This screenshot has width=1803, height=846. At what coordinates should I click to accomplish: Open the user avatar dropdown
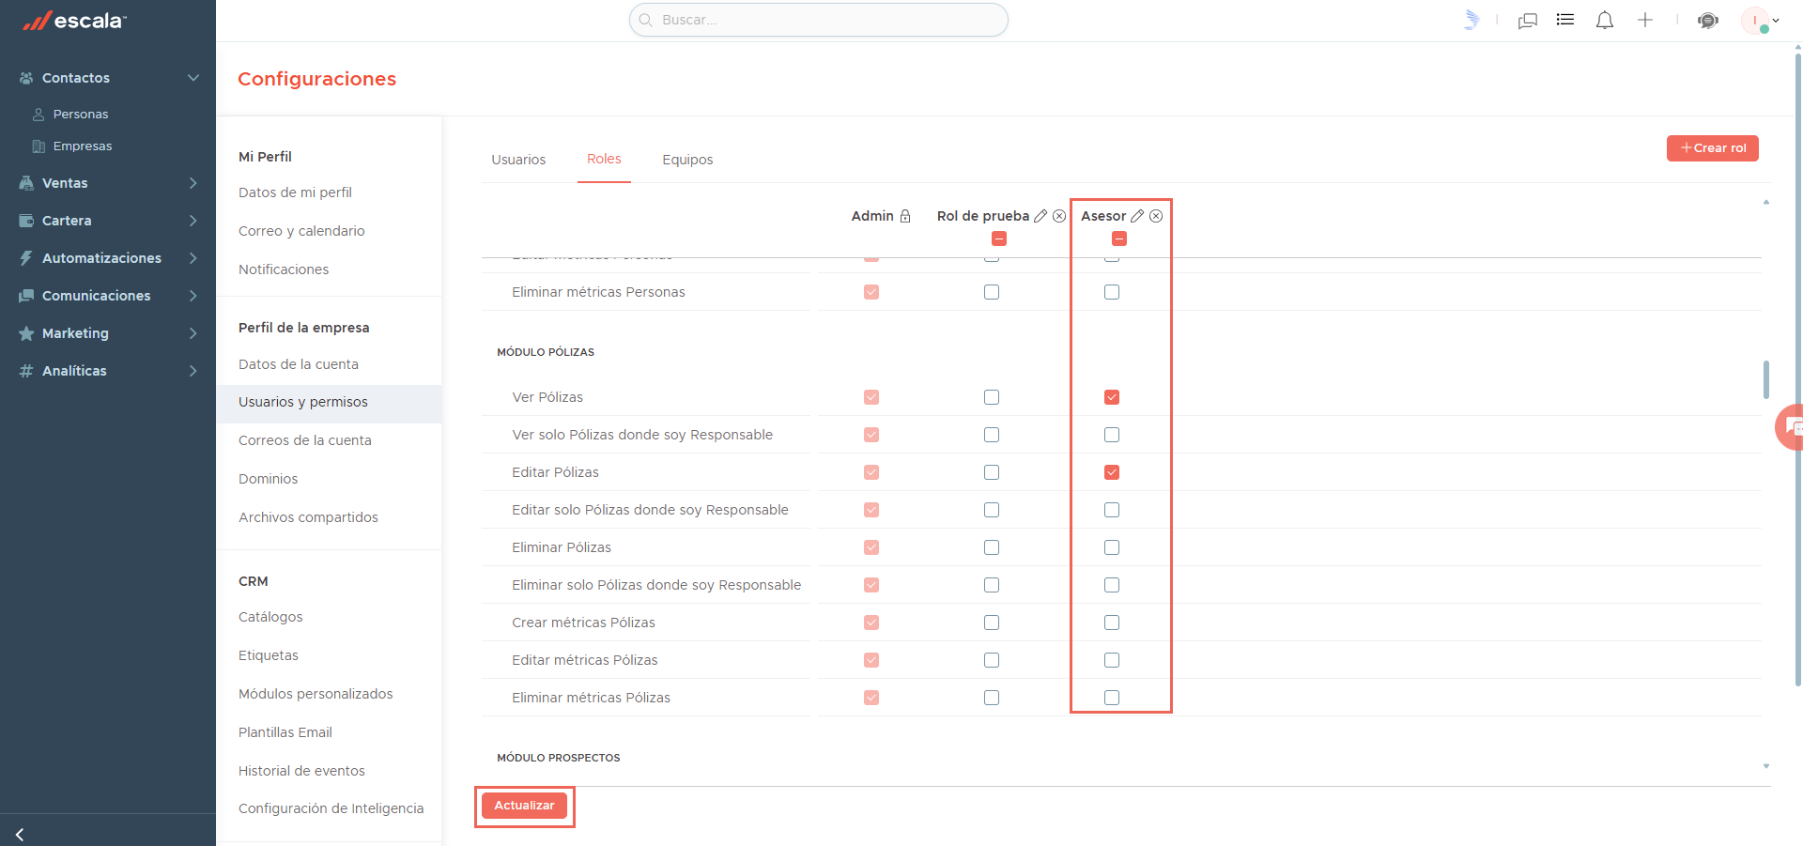(1760, 21)
